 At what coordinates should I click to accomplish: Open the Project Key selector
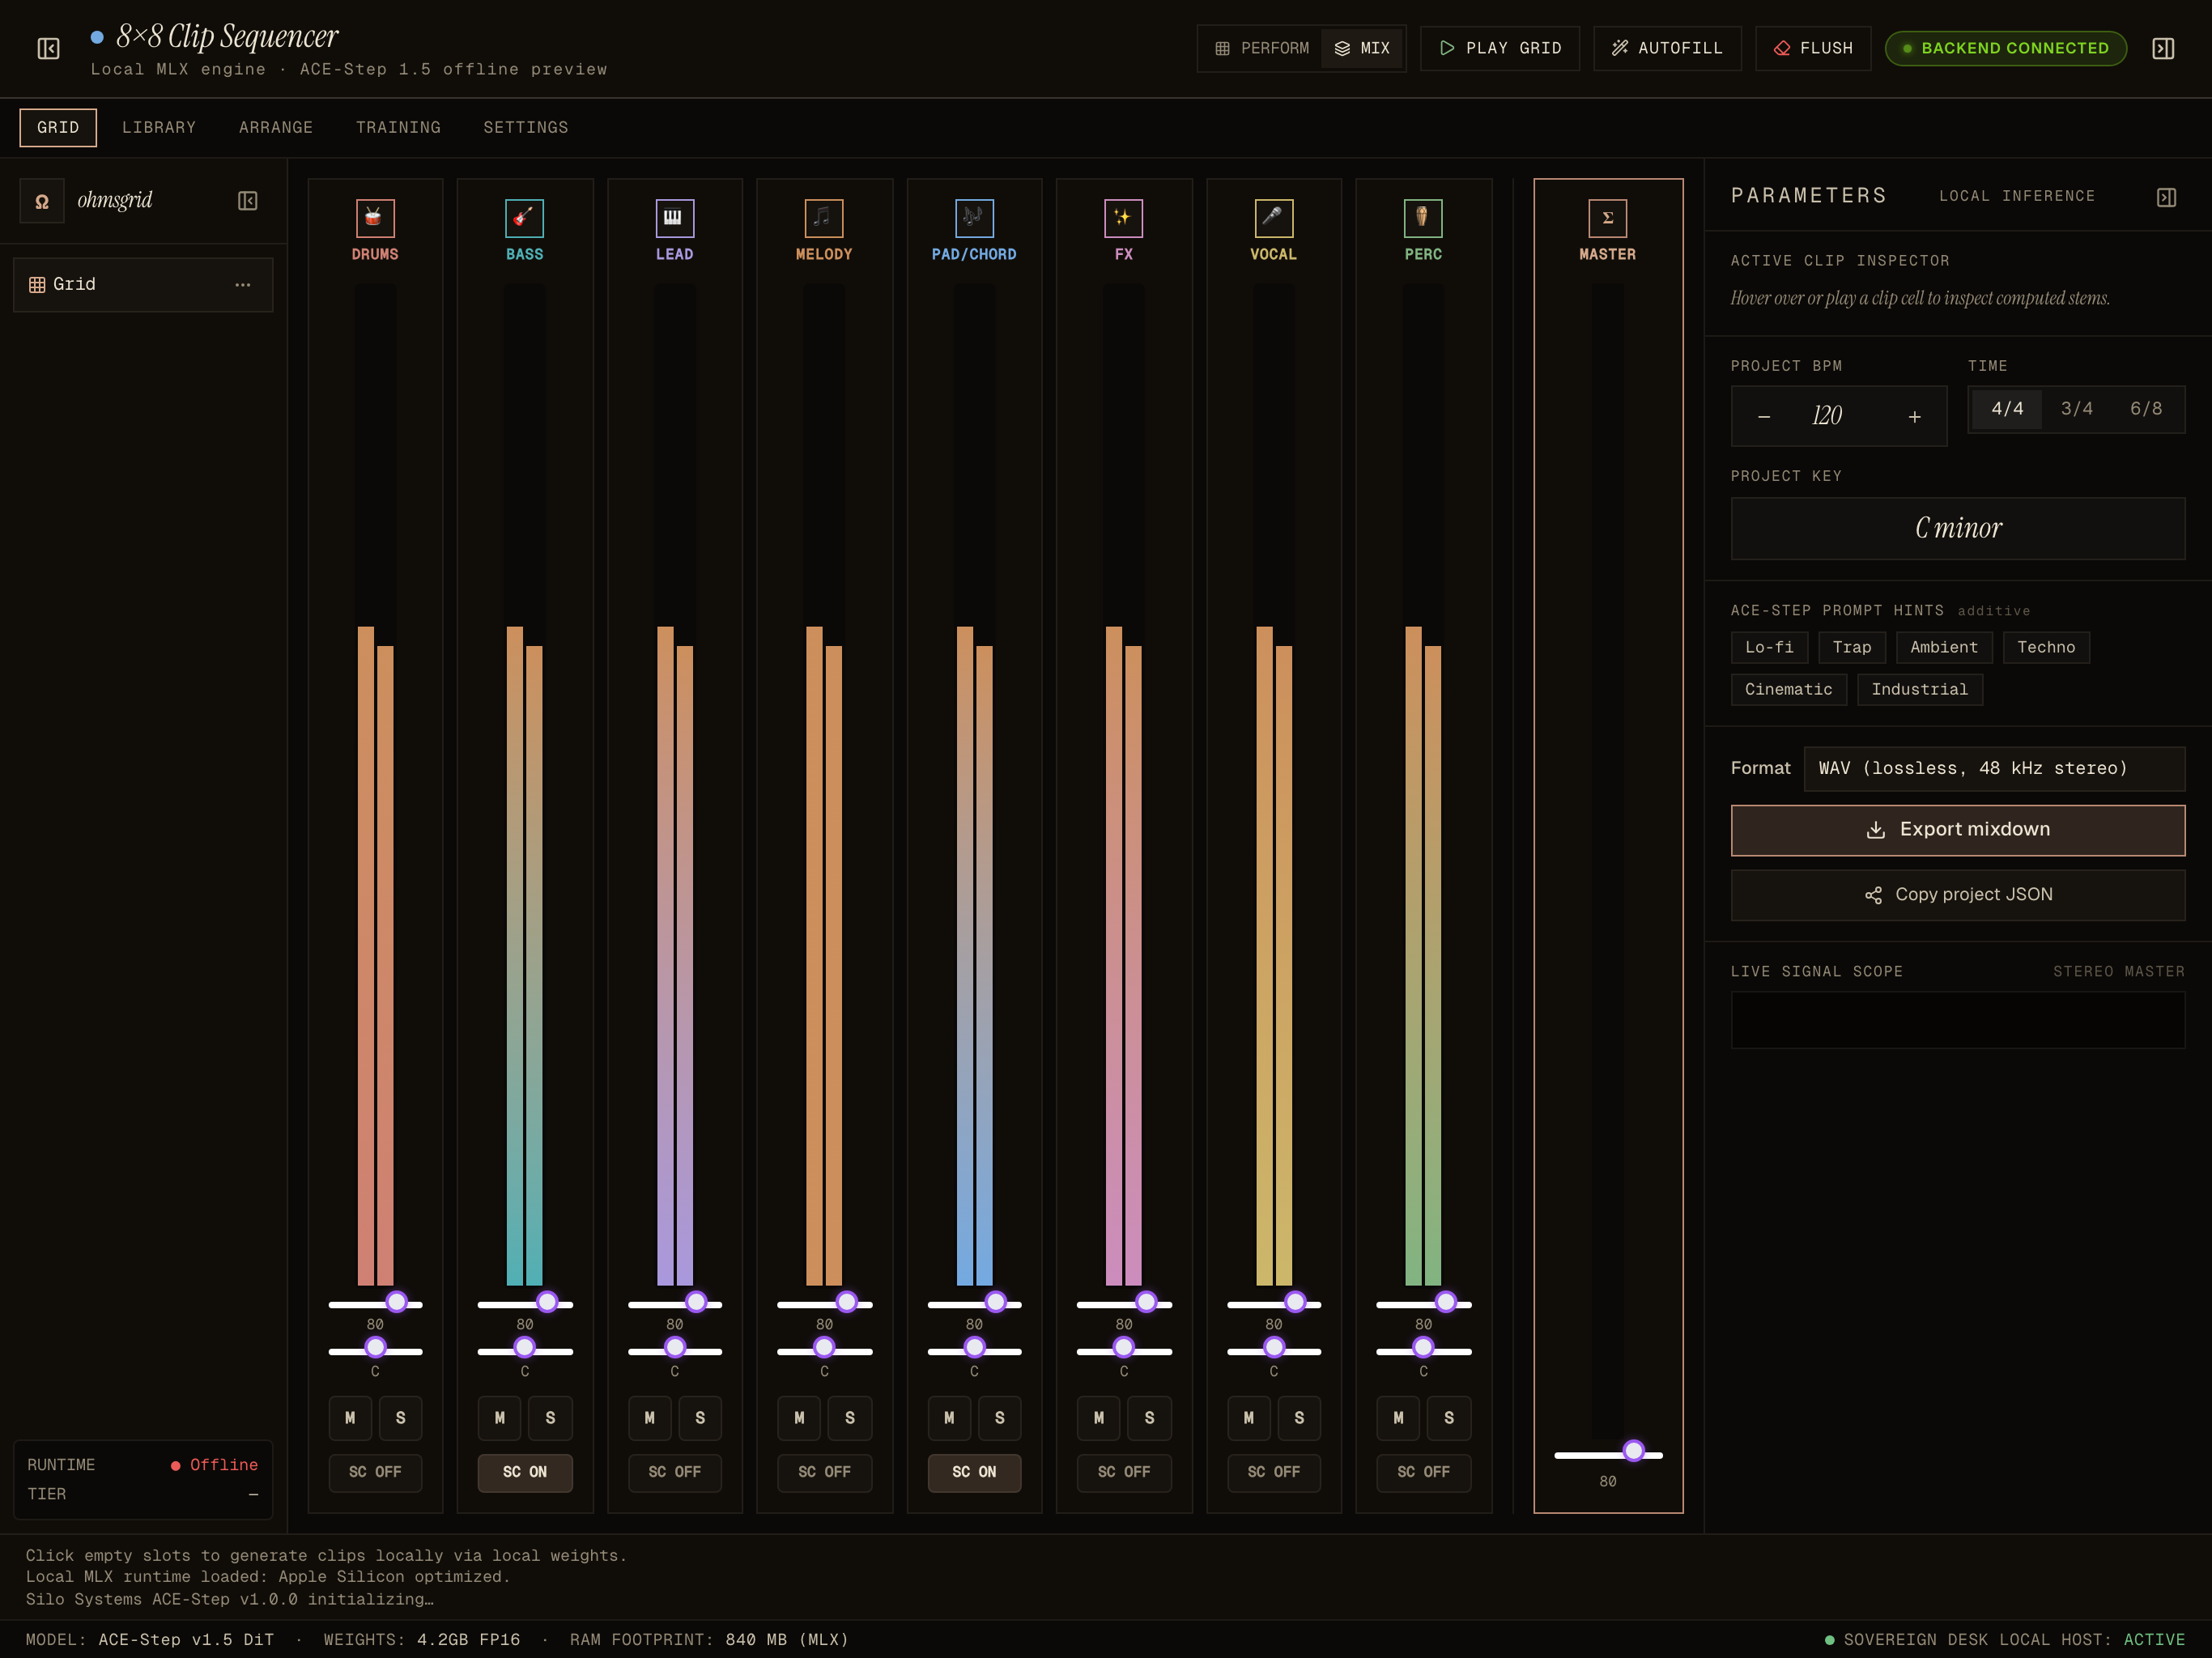click(x=1957, y=528)
